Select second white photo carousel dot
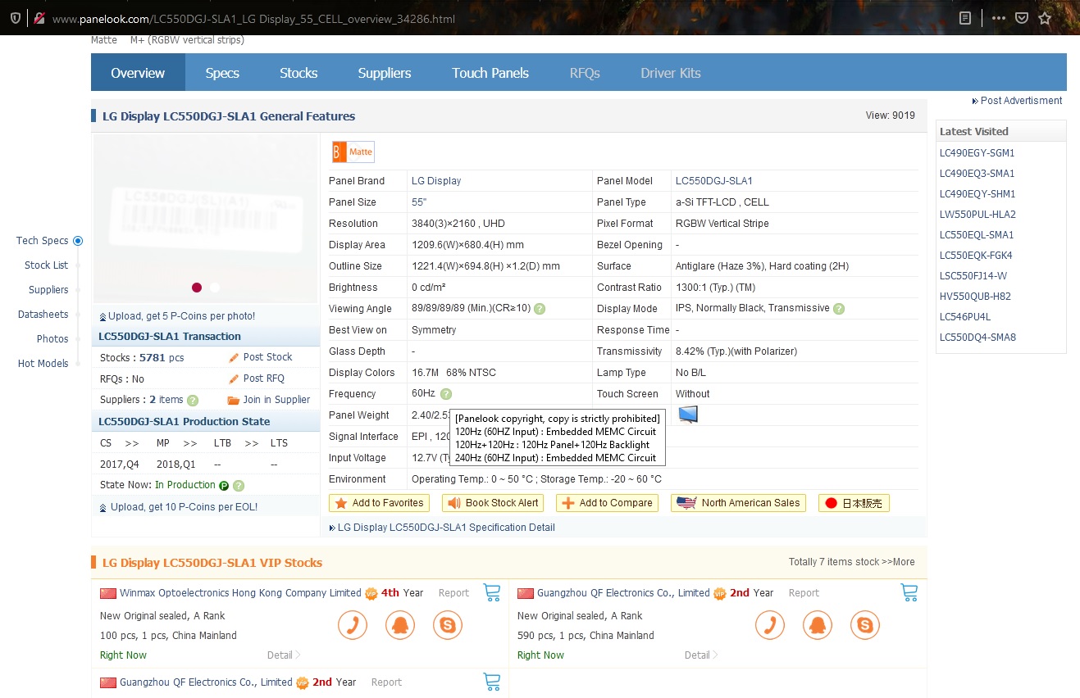 (215, 288)
